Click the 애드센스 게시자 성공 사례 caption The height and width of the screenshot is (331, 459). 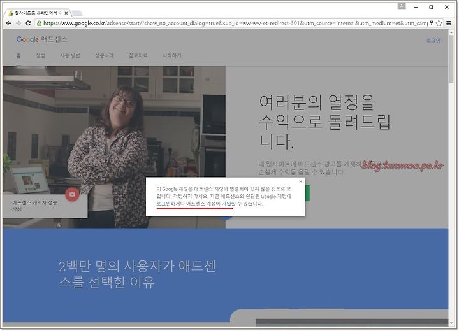click(x=34, y=206)
